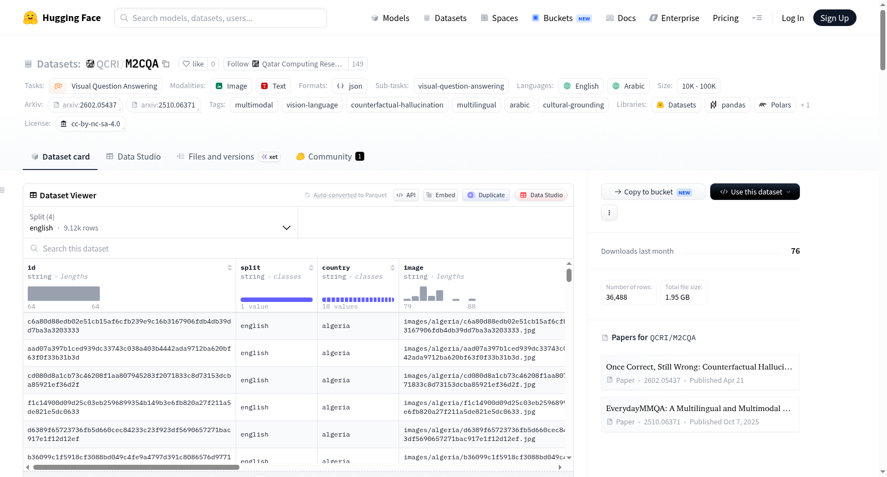Open the arxiv:2510.06371 tag
The image size is (887, 477).
point(164,105)
